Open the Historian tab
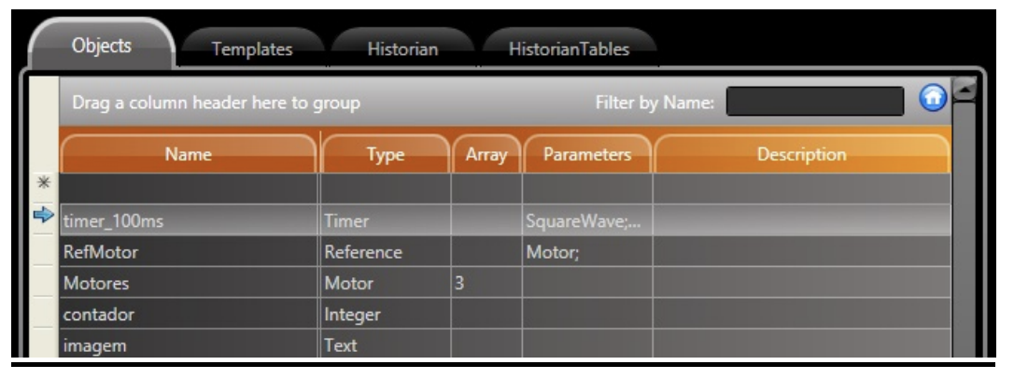The height and width of the screenshot is (379, 1014). tap(402, 49)
